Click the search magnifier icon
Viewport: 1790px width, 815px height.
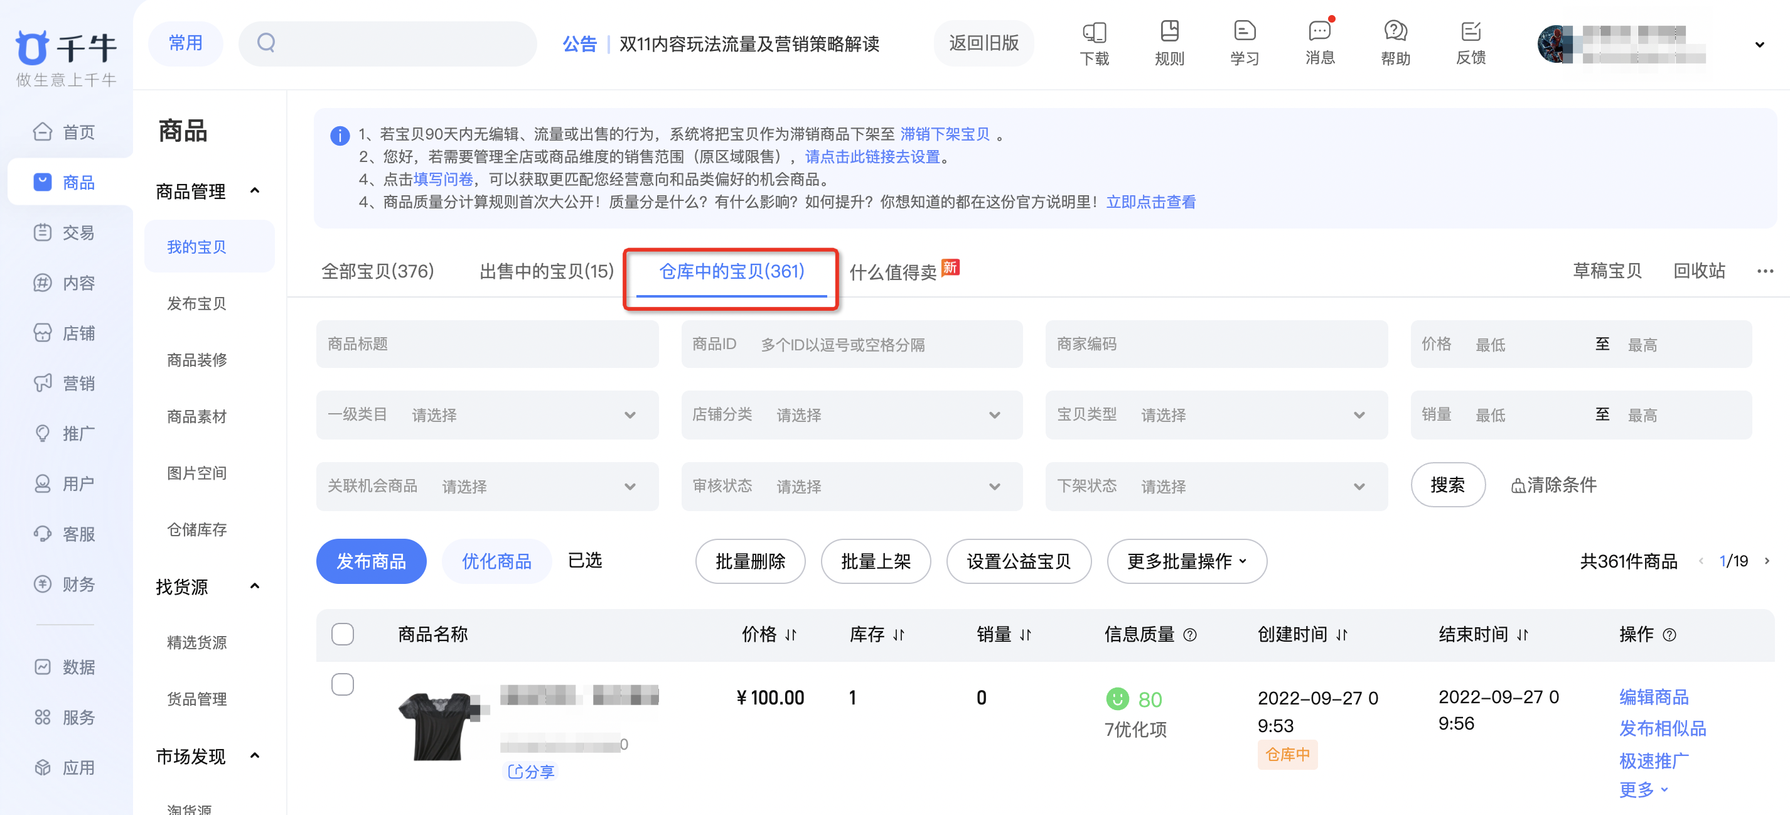coord(266,43)
